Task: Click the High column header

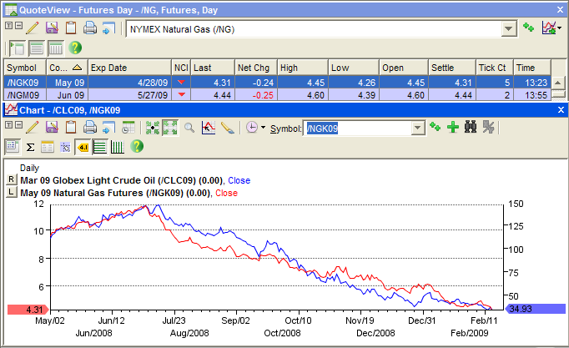Action: tap(303, 68)
